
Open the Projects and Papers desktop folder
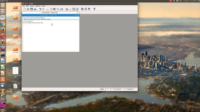[15, 19]
